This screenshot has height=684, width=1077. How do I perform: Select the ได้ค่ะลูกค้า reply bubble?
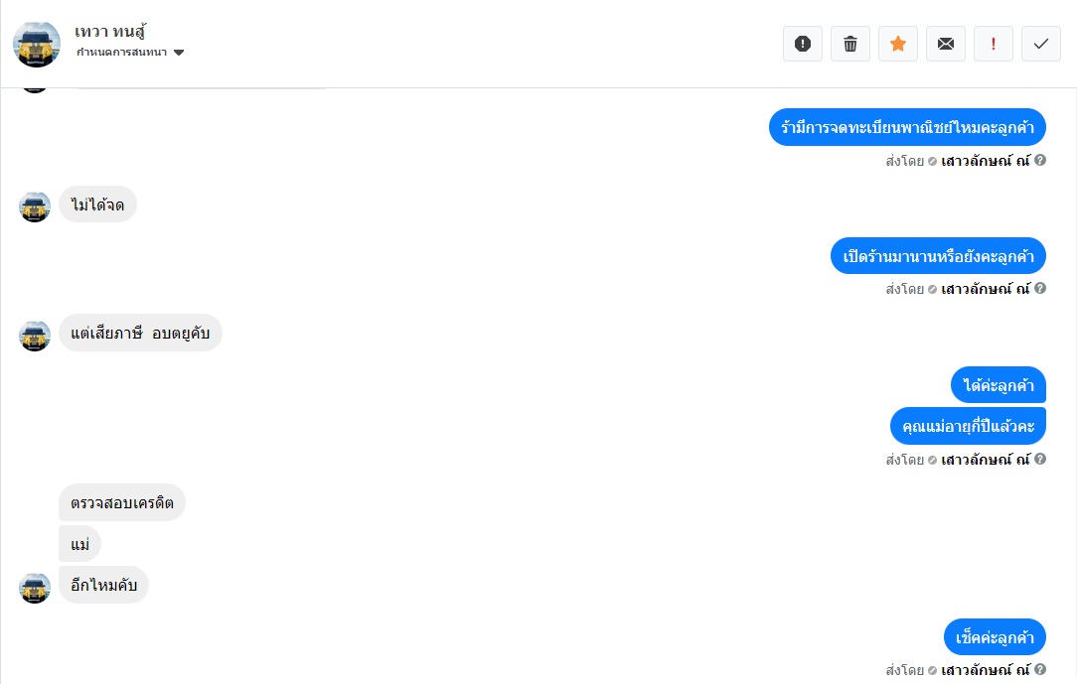click(x=998, y=385)
